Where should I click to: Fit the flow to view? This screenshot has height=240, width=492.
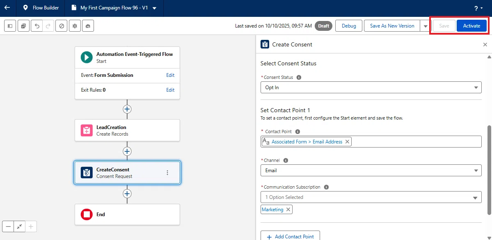19,226
